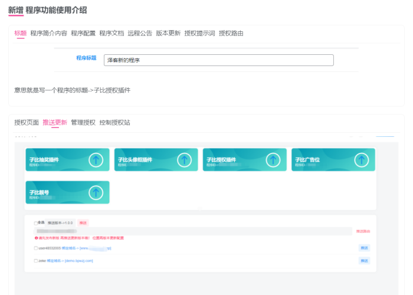Select the 子比抽奖插件 card title
413x295 pixels.
(44, 160)
